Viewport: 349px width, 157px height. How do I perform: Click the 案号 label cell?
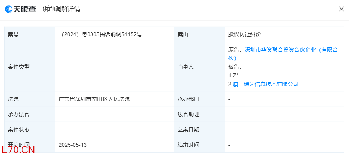click(13, 34)
